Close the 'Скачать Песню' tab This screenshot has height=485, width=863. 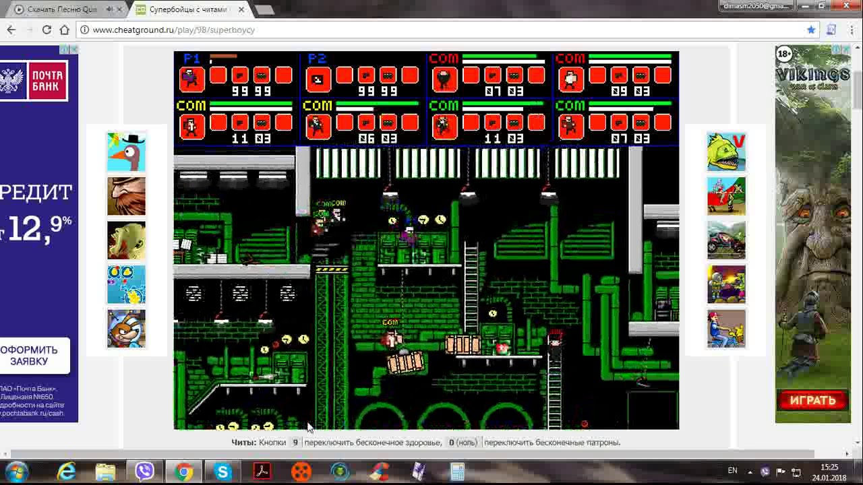(119, 9)
